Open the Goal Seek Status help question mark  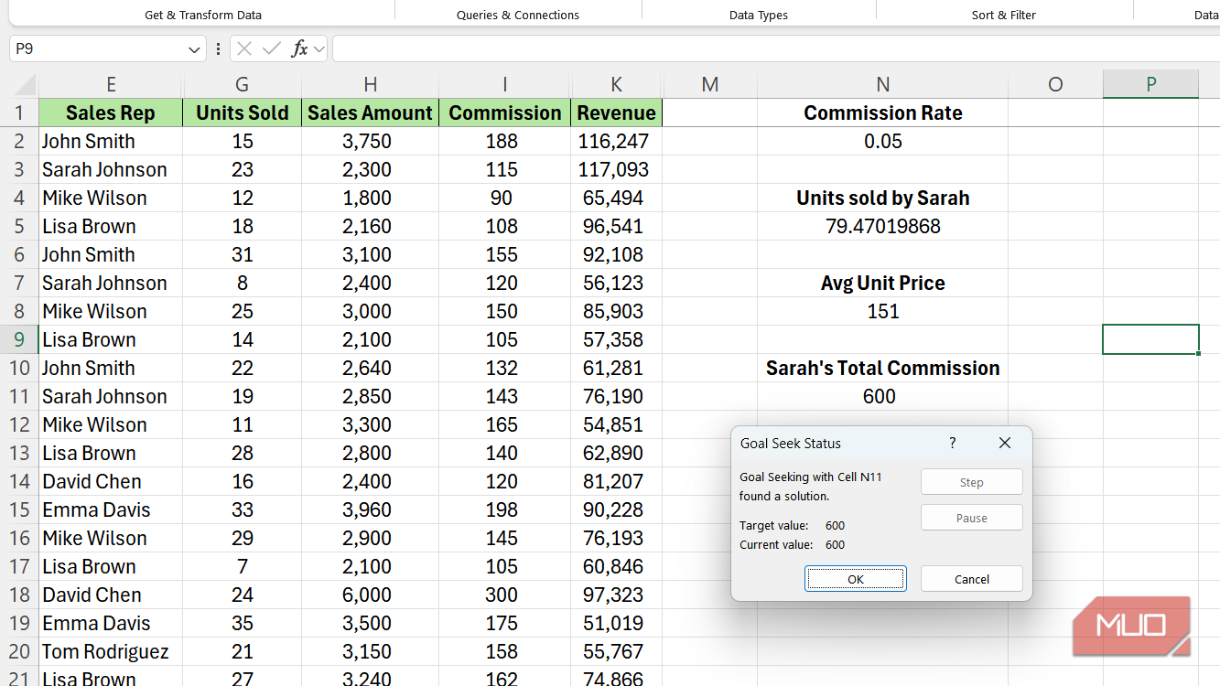[x=953, y=443]
